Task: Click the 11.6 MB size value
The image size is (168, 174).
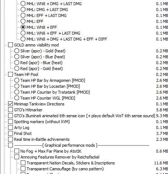Action: pos(161,163)
